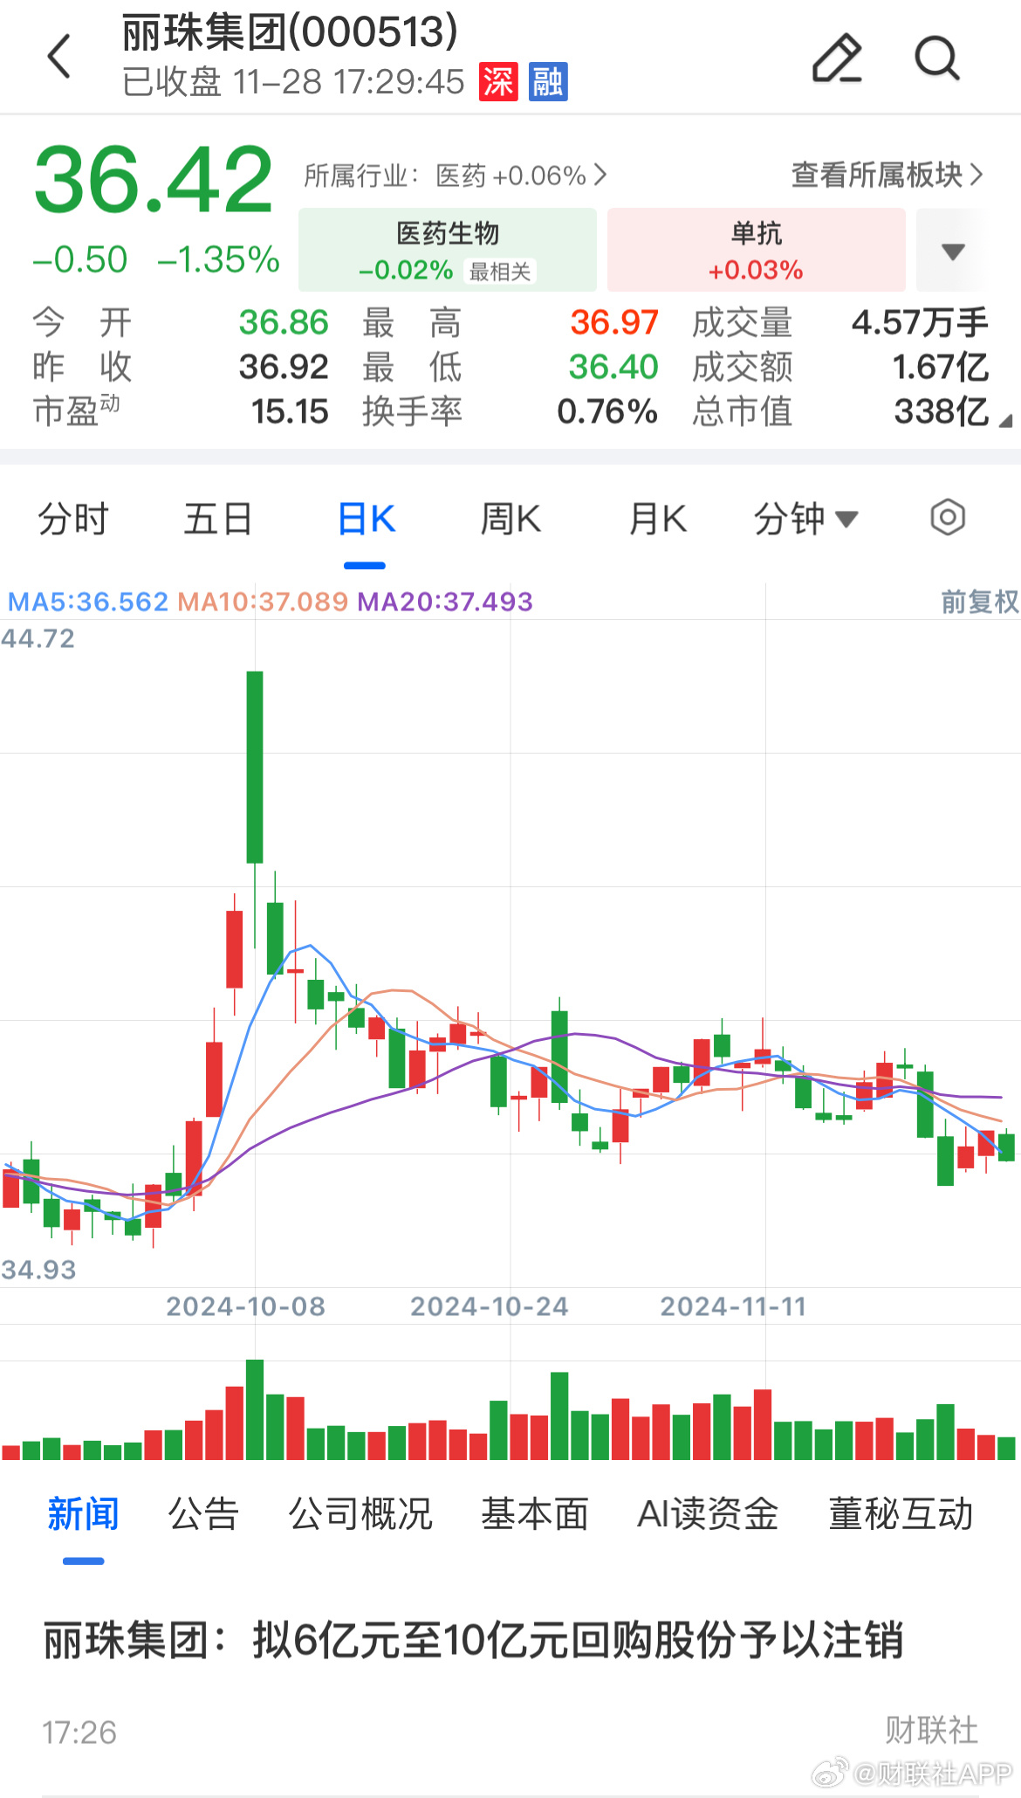Open the 丽珠集团 share buyback news headline

[473, 1640]
